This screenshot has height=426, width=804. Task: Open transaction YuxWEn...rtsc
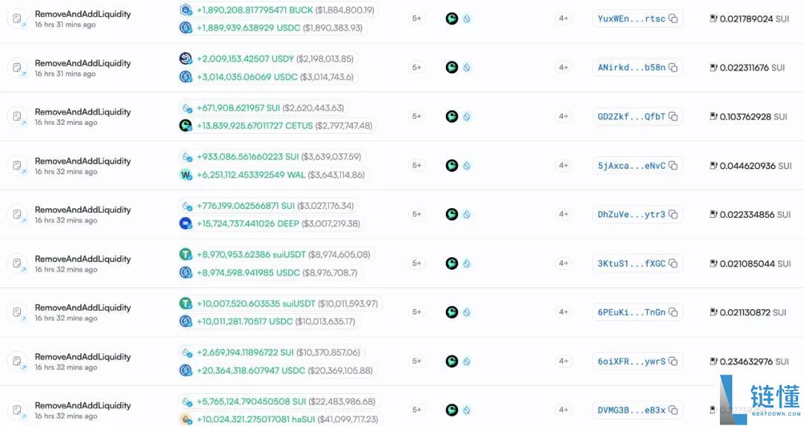tap(631, 19)
